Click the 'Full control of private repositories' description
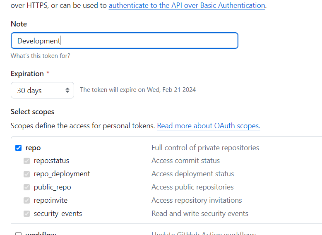 tap(205, 148)
